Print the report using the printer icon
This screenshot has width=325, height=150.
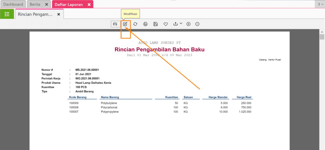click(x=145, y=24)
